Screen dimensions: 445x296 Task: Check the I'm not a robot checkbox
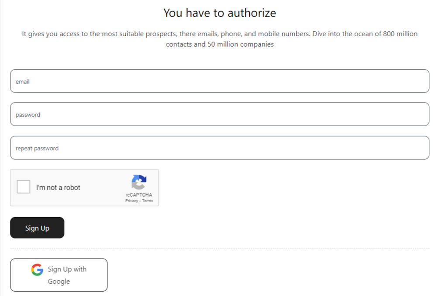pyautogui.click(x=23, y=187)
